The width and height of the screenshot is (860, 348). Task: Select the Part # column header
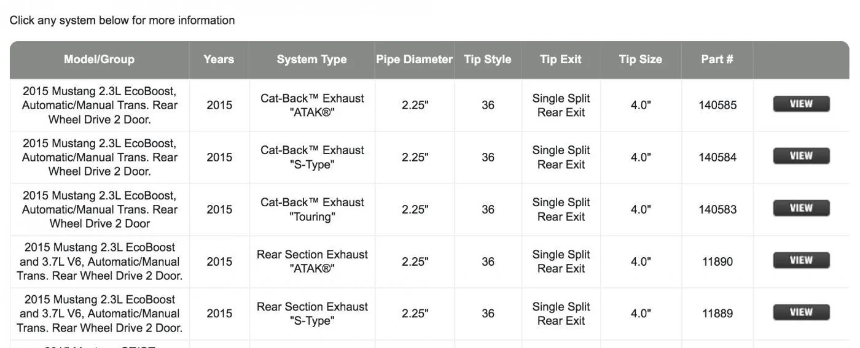click(x=717, y=60)
